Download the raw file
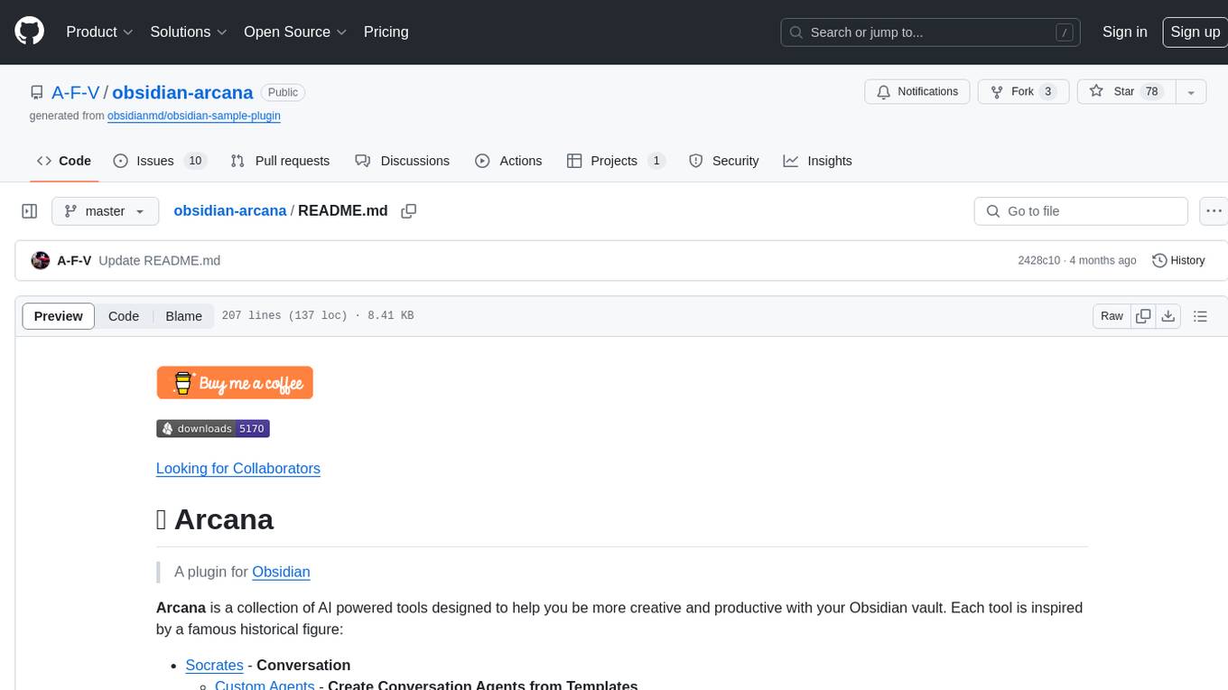The height and width of the screenshot is (690, 1228). tap(1168, 316)
